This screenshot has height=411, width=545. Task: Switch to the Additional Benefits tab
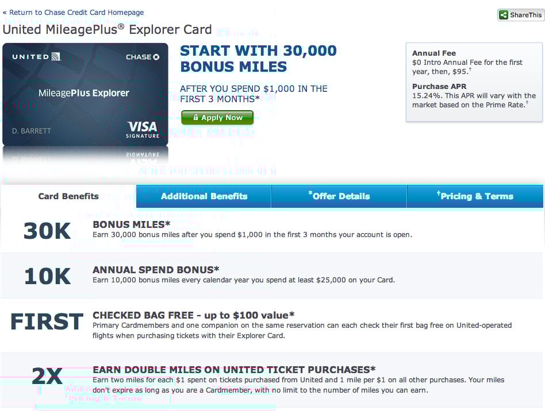[x=204, y=196]
